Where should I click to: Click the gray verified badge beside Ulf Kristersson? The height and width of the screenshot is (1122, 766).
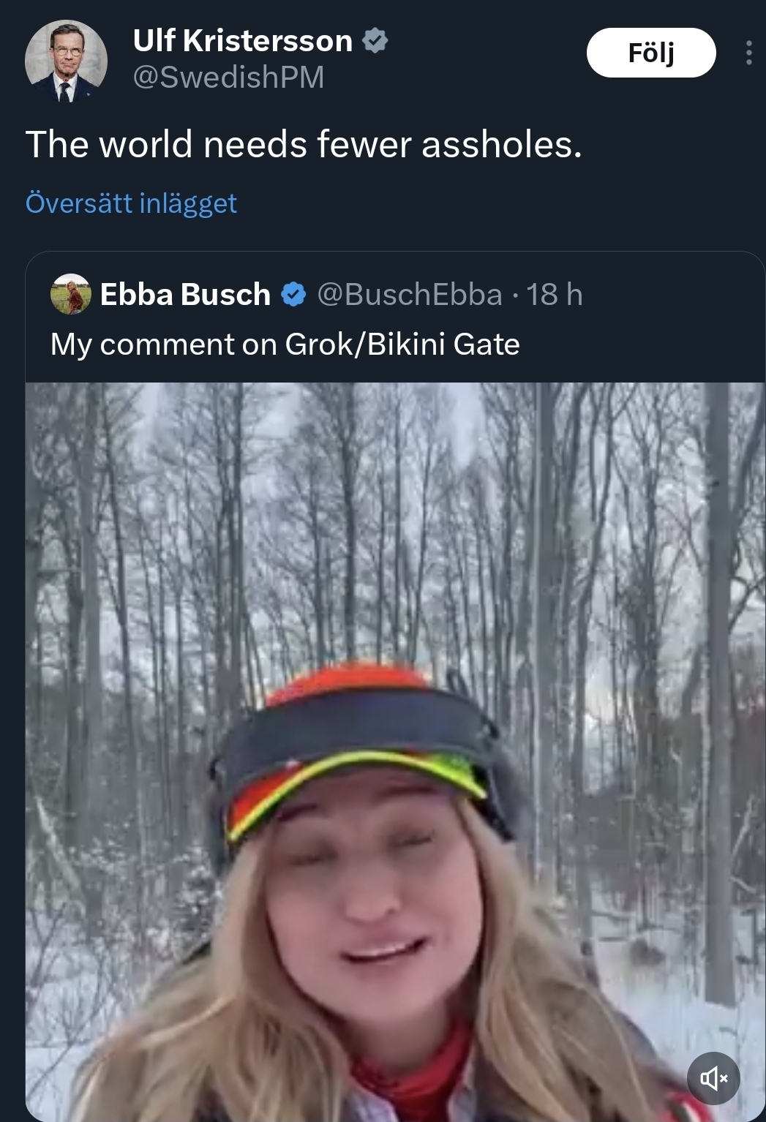pyautogui.click(x=375, y=41)
